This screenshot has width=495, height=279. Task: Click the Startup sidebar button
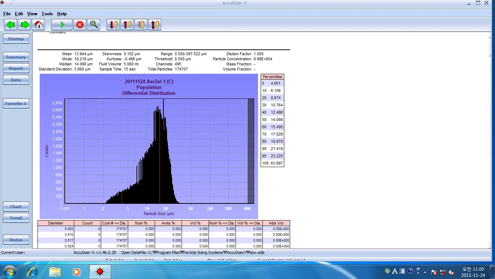coord(16,39)
